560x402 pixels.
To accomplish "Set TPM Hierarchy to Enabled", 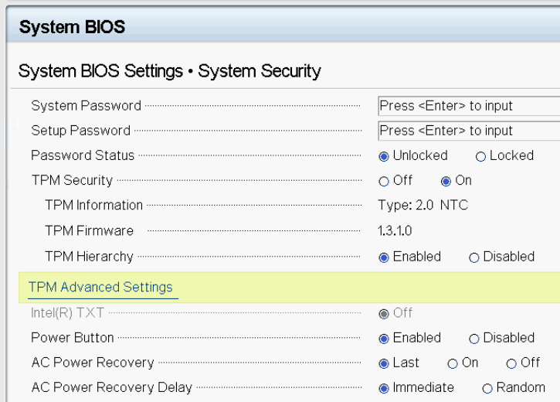I will [384, 257].
